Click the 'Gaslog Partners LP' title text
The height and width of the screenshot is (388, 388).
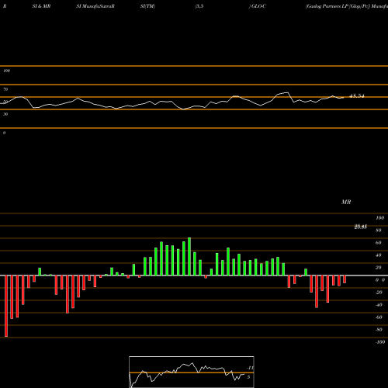click(x=327, y=6)
